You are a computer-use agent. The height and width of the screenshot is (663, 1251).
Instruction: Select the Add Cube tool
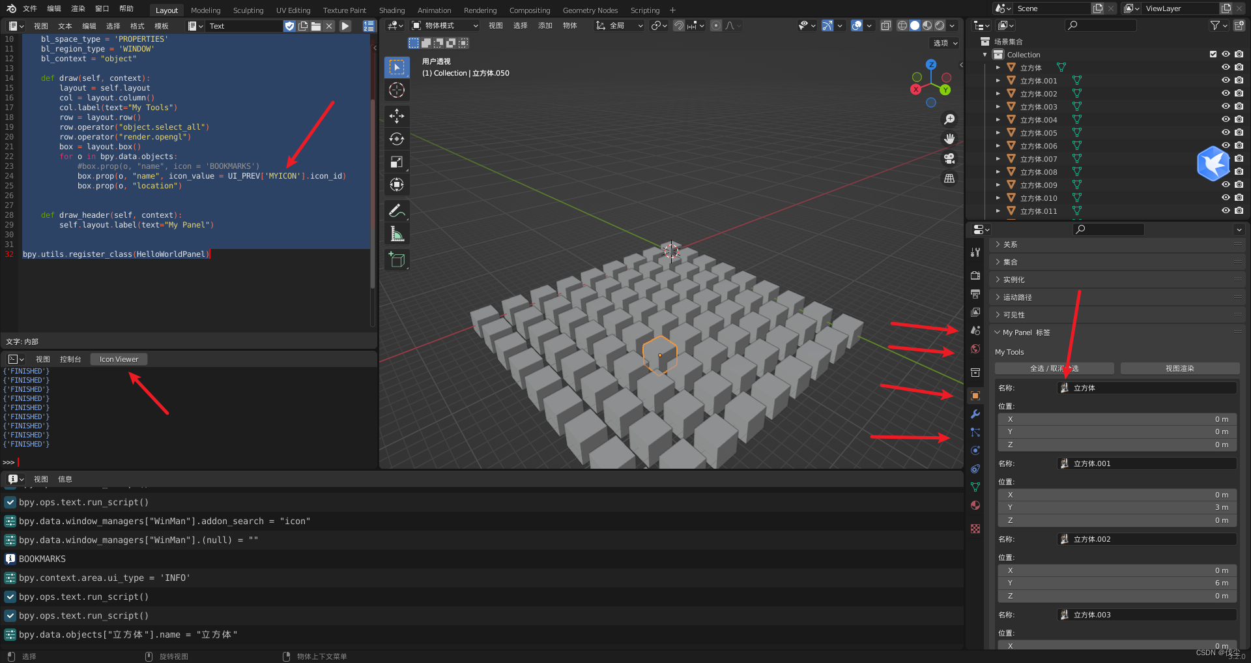(x=397, y=259)
